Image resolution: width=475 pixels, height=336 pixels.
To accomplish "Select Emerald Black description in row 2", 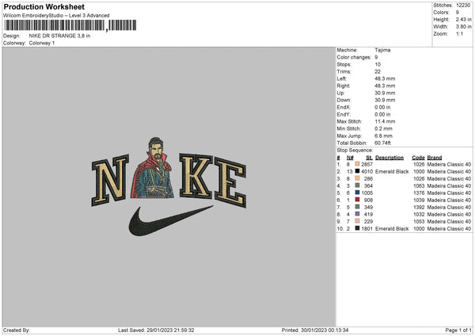I will click(392, 172).
